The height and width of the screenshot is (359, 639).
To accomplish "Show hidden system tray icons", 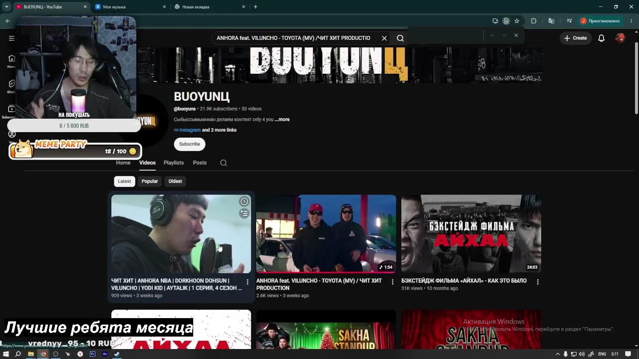I will 558,354.
